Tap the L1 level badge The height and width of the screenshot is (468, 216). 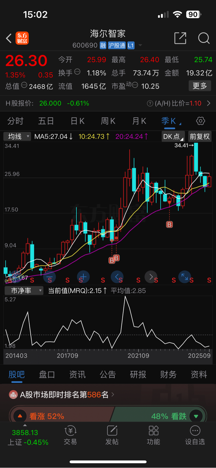click(x=131, y=45)
